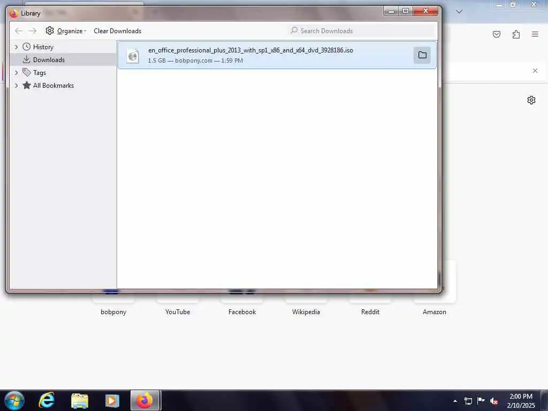This screenshot has height=411, width=548.
Task: Click the Firefox taskbar button
Action: [x=145, y=400]
